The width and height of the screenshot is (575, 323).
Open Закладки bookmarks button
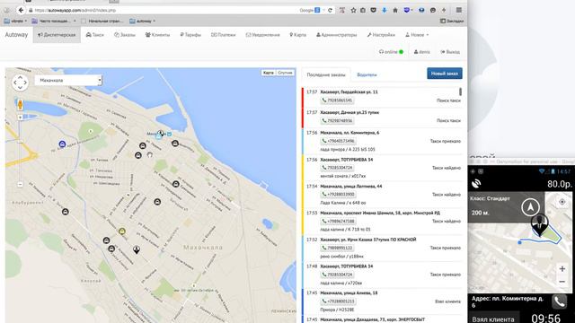pos(452,21)
